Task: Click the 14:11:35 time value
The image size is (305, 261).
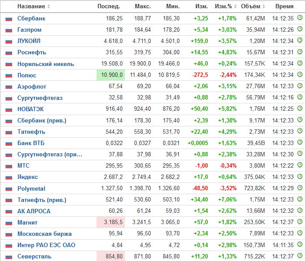Action: [x=283, y=245]
